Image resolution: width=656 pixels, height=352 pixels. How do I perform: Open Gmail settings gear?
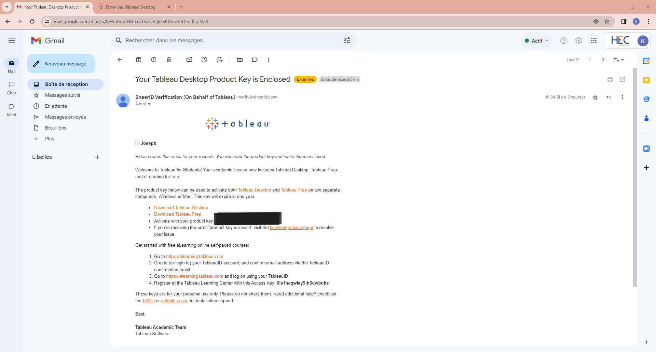coord(579,41)
